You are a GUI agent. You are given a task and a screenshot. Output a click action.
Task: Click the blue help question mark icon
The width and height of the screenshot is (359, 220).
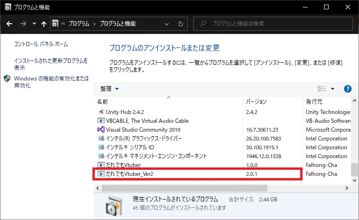pyautogui.click(x=347, y=89)
